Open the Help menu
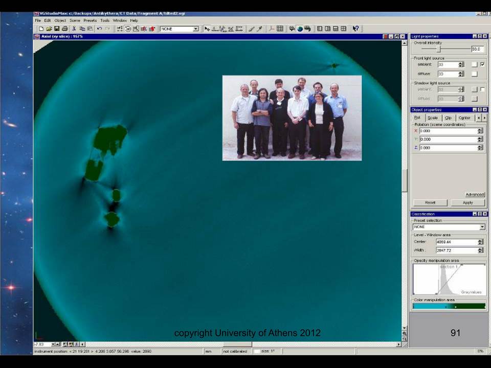The image size is (491, 368). (x=134, y=20)
